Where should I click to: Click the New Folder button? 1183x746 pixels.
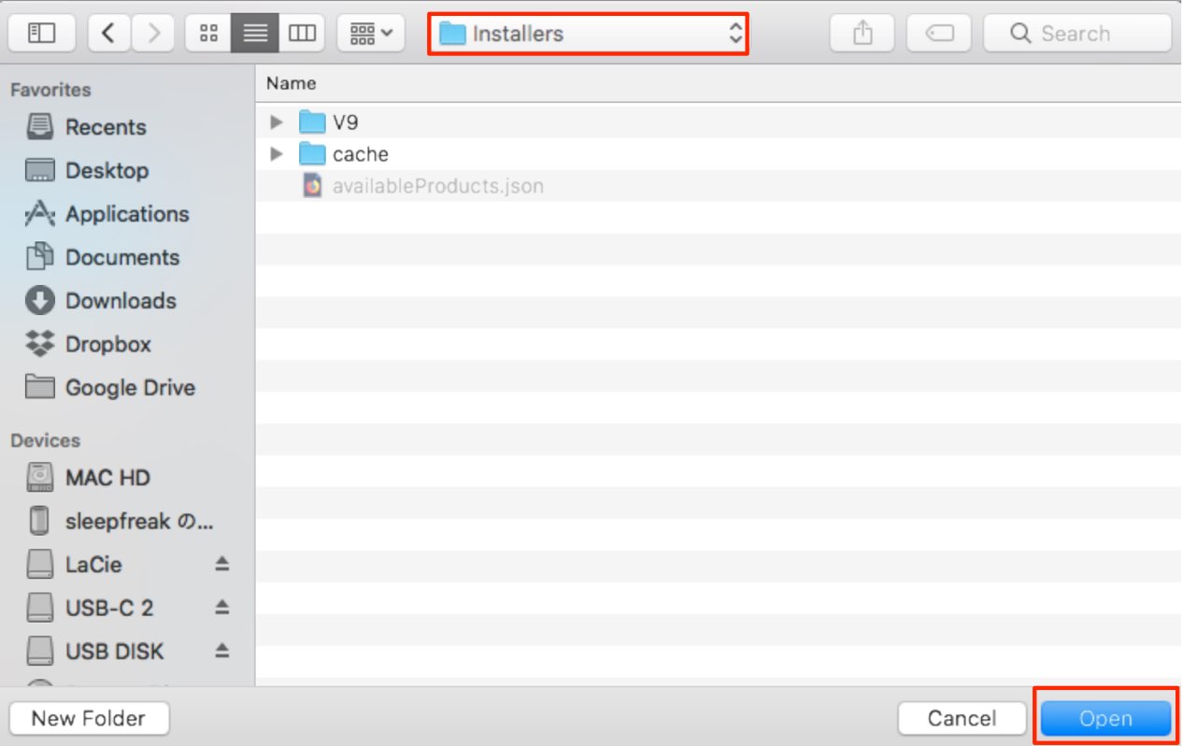(89, 718)
